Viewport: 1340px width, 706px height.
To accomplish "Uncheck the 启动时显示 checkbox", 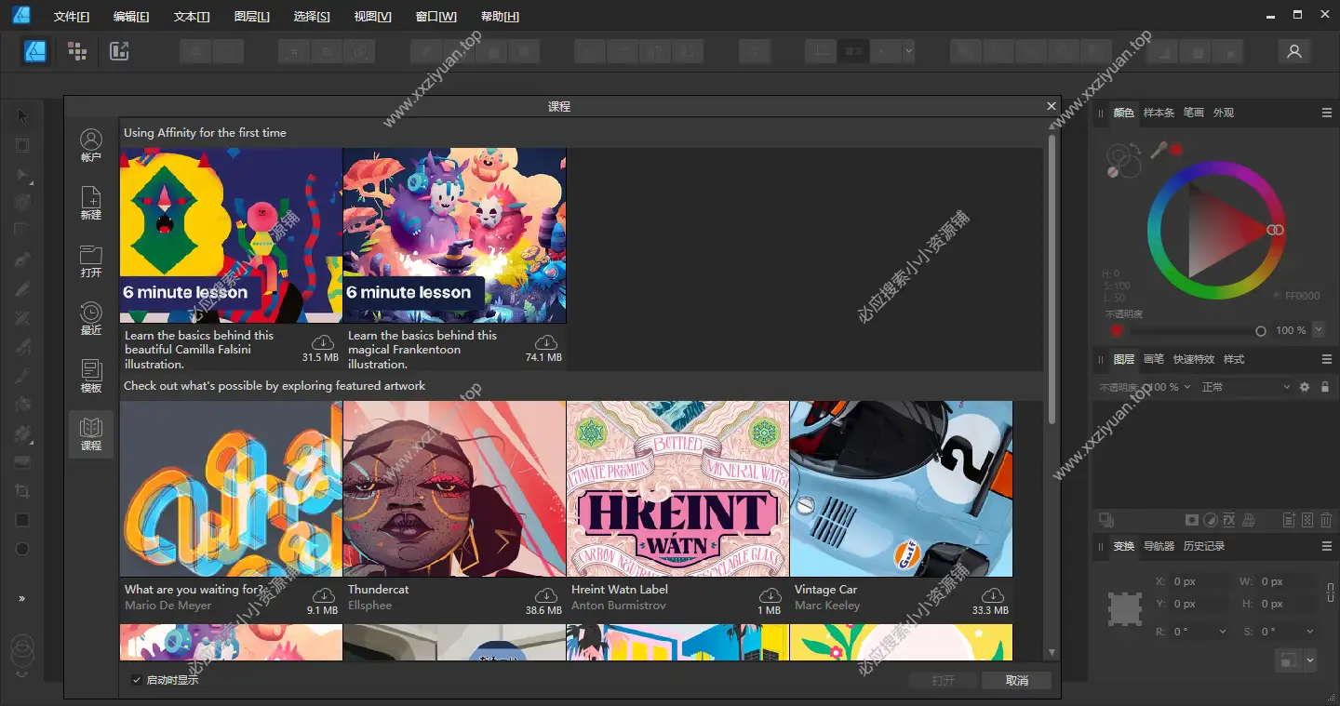I will pos(137,679).
